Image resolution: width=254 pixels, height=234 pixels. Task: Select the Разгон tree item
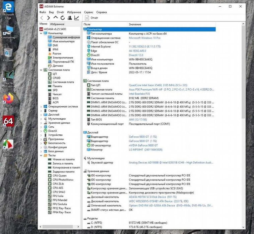coord(57,53)
